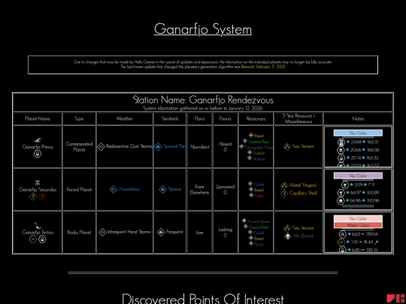This screenshot has height=304, width=406.
Task: Click the Salvageable Scrap resource text
Action: pos(259,147)
